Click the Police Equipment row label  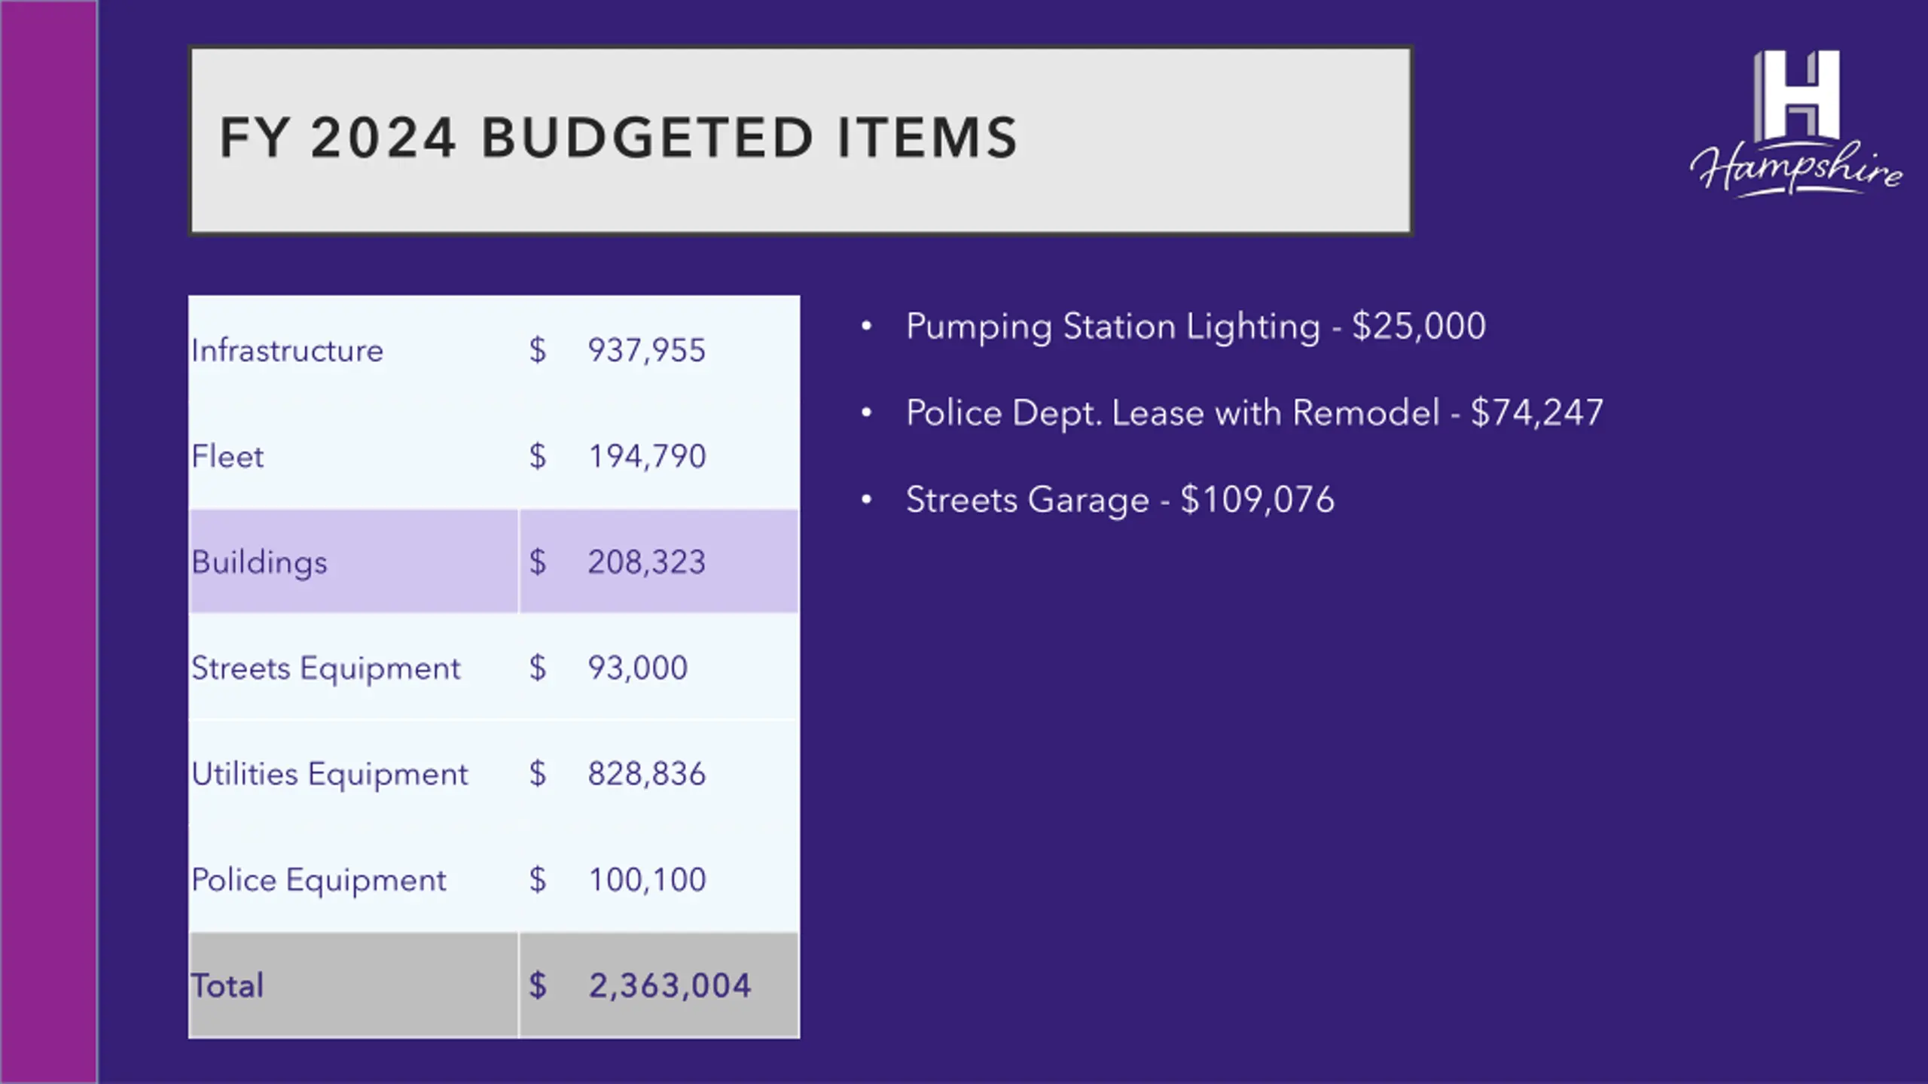[x=319, y=881]
